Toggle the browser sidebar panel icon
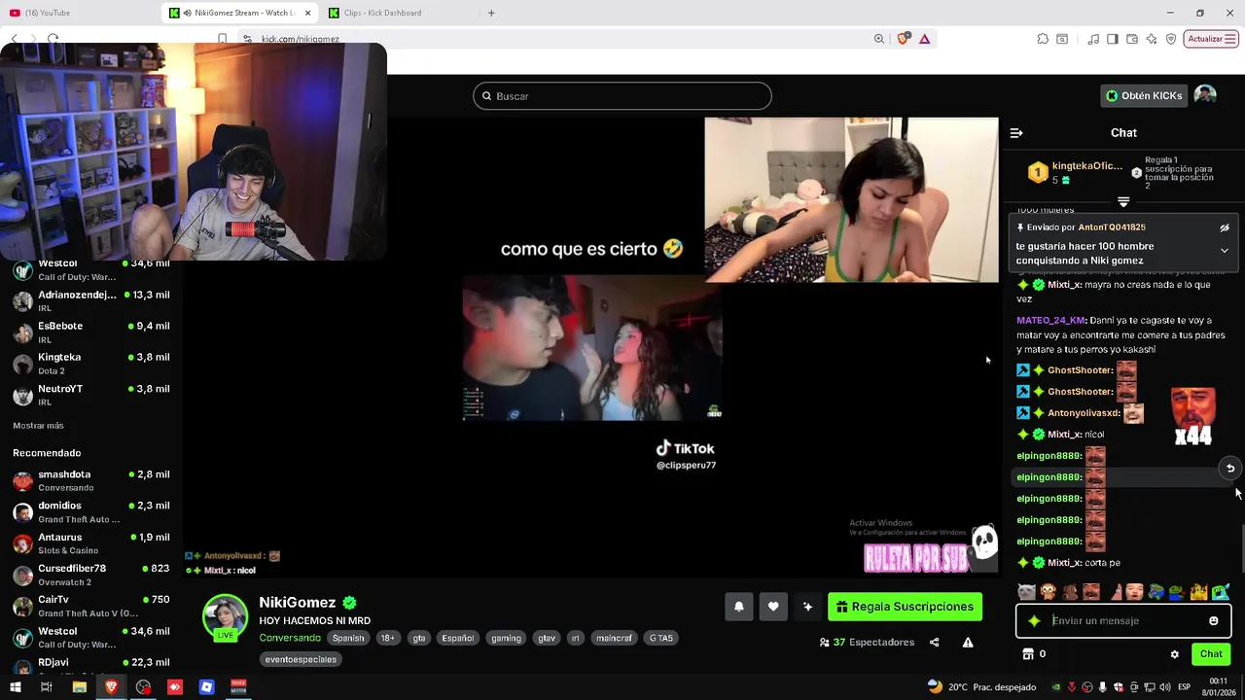This screenshot has width=1245, height=700. coord(1114,39)
